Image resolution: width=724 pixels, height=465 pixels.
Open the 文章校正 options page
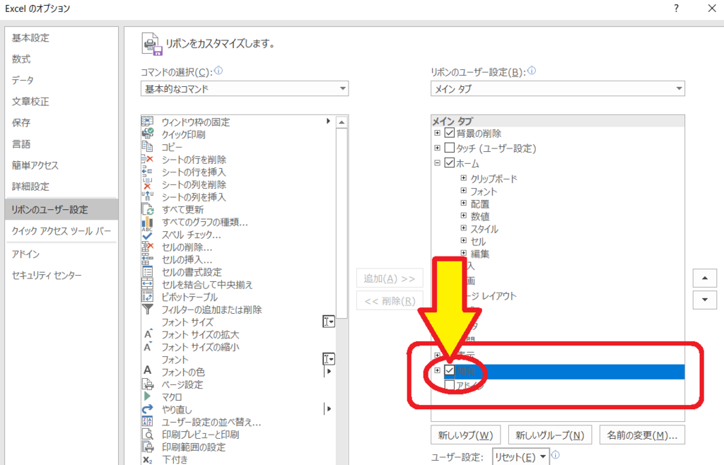[61, 102]
